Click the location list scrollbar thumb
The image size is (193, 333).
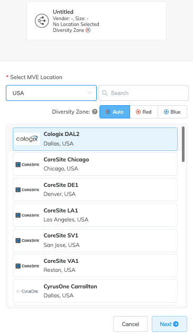point(183,144)
